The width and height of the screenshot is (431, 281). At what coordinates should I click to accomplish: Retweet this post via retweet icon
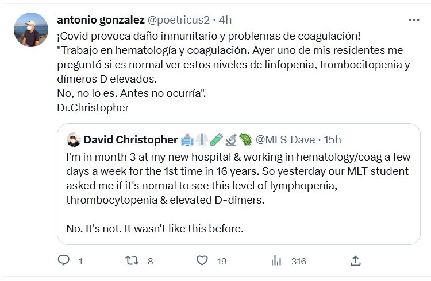(x=132, y=260)
